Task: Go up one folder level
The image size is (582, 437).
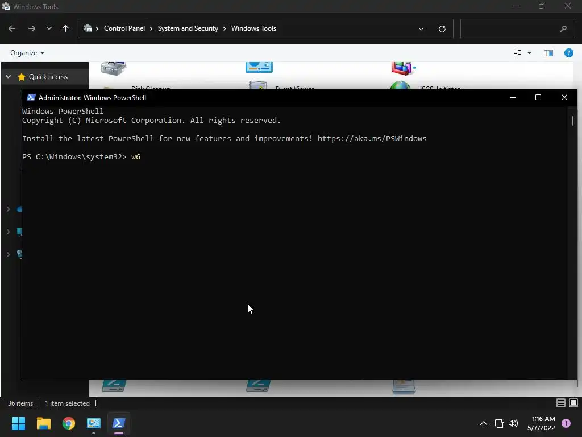Action: point(66,28)
